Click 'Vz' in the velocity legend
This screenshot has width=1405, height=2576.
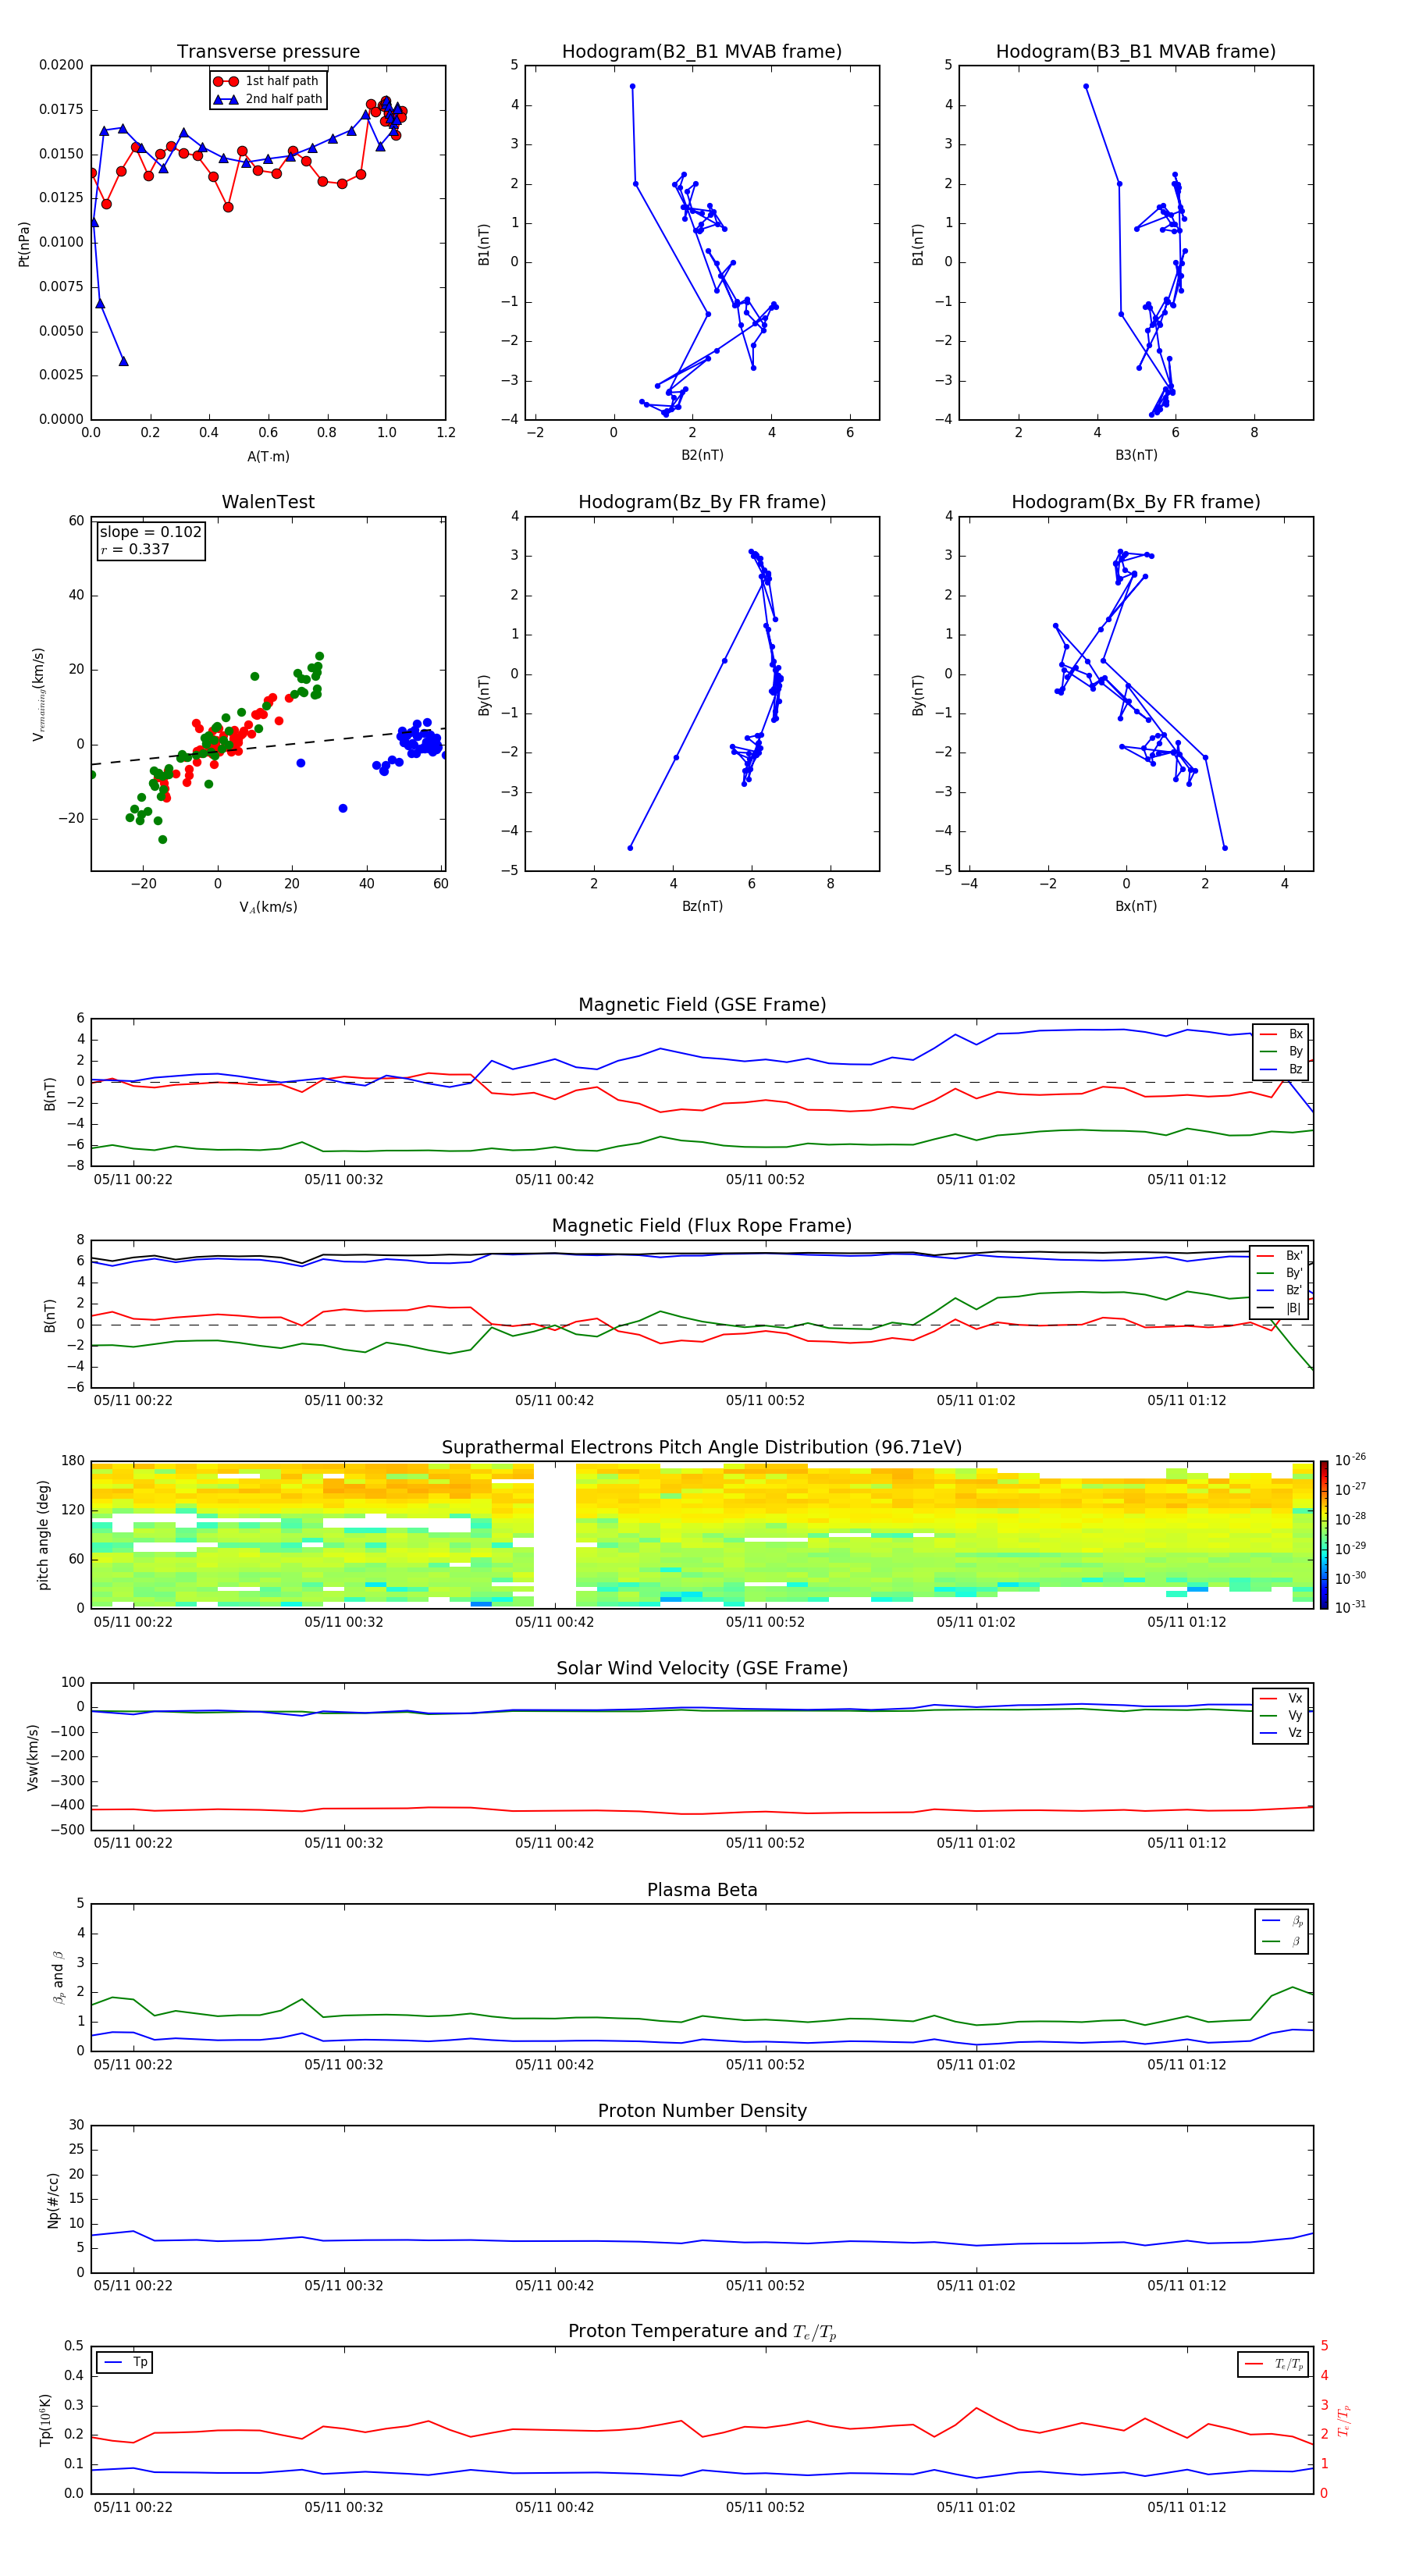[x=1281, y=1733]
